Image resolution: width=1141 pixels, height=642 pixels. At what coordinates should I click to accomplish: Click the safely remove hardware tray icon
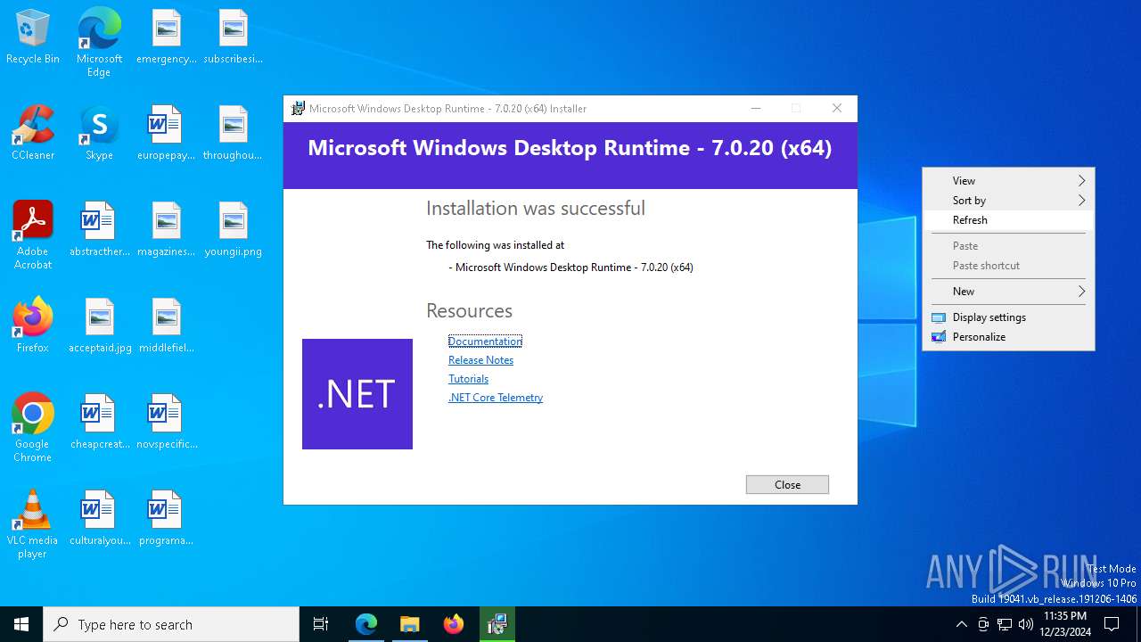(983, 624)
